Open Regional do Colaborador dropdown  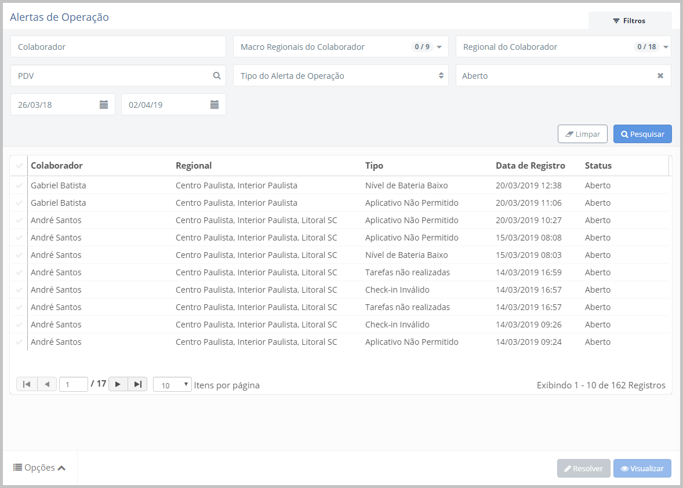point(666,47)
